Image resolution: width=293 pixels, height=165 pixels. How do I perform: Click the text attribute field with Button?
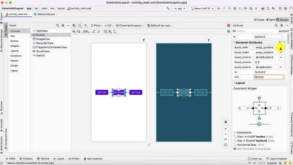coord(269,77)
